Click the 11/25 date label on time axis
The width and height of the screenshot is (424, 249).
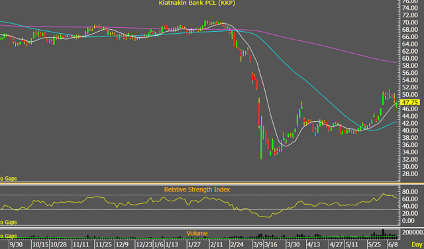click(x=104, y=244)
